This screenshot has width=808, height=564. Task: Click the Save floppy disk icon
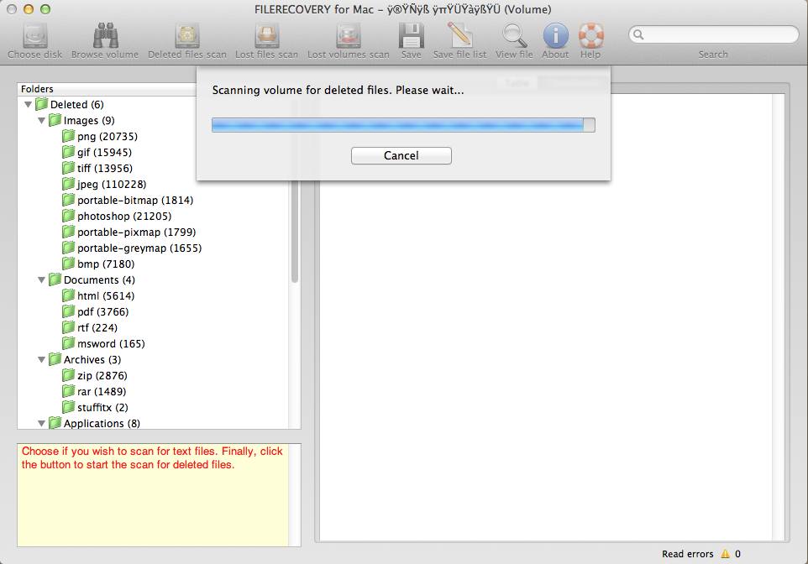point(412,35)
